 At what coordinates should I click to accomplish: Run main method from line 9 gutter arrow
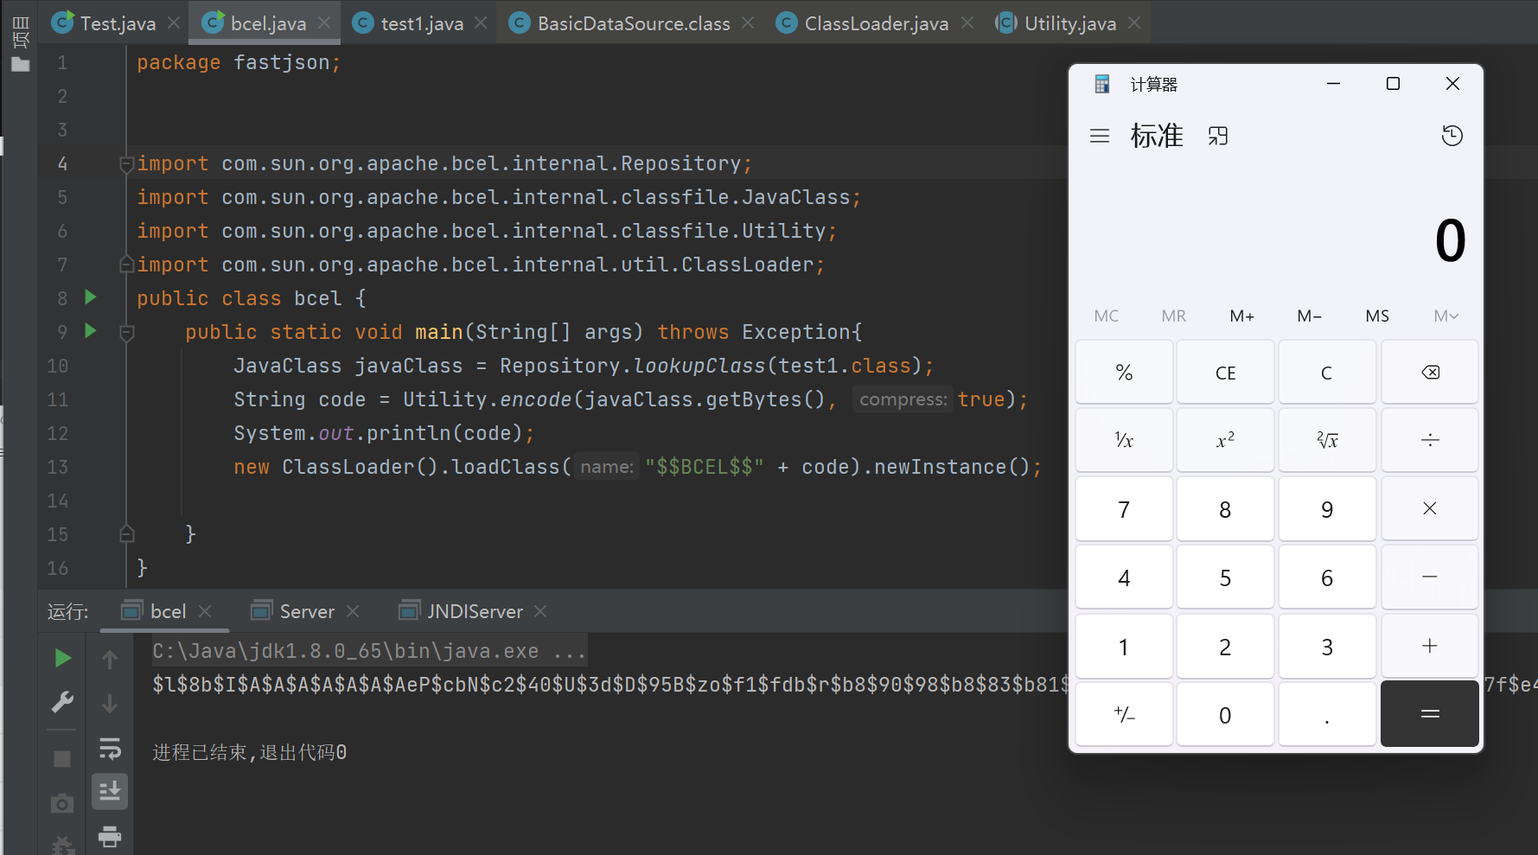coord(91,331)
